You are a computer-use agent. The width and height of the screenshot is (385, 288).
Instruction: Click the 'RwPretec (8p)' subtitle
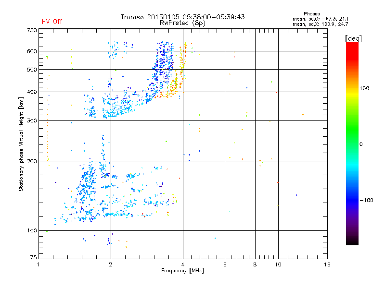[x=182, y=23]
